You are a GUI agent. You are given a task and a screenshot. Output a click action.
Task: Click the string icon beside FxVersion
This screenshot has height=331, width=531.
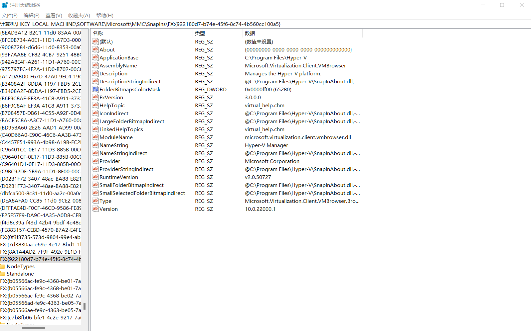pos(95,97)
